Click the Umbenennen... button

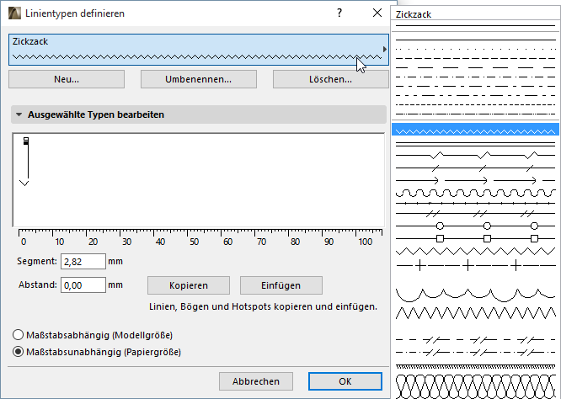199,79
